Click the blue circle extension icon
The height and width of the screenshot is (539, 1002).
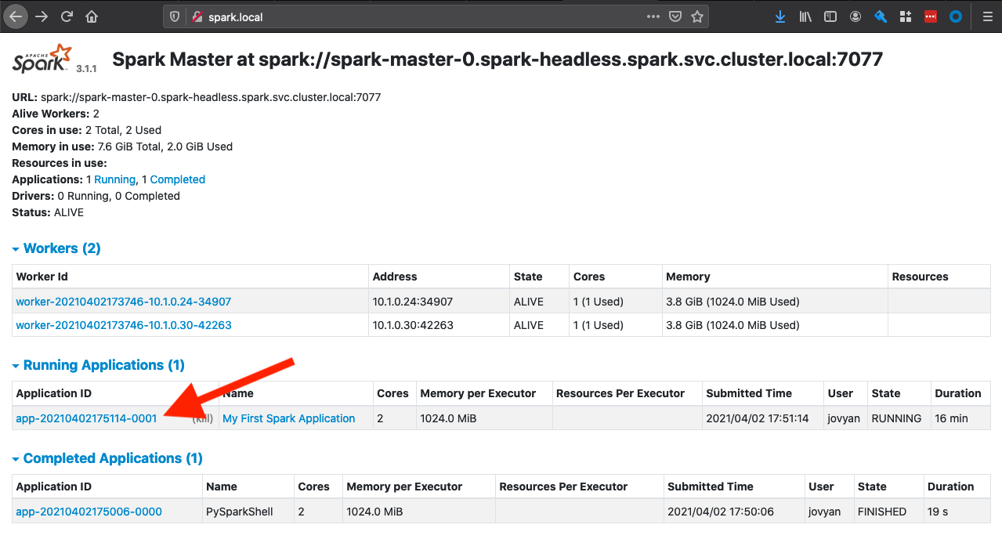955,16
